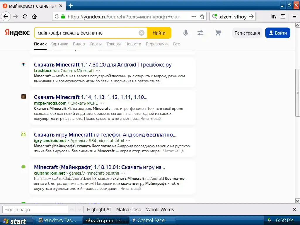Image resolution: width=300 pixels, height=225 pixels.
Task: Reload the page with the refresh icon
Action: click(25, 16)
